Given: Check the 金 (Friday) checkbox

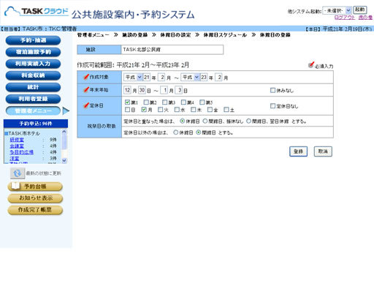Looking at the screenshot, I should point(210,110).
